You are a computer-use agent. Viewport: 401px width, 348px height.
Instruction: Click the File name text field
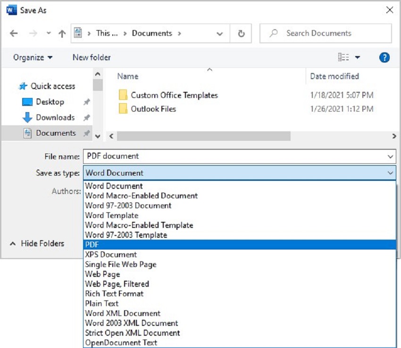point(234,156)
